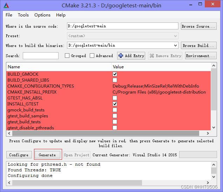Click the output log scroll down arrow
The width and height of the screenshot is (223, 192).
coord(214,177)
